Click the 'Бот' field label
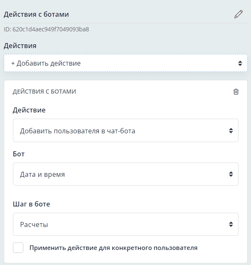The width and height of the screenshot is (251, 265). click(x=19, y=154)
